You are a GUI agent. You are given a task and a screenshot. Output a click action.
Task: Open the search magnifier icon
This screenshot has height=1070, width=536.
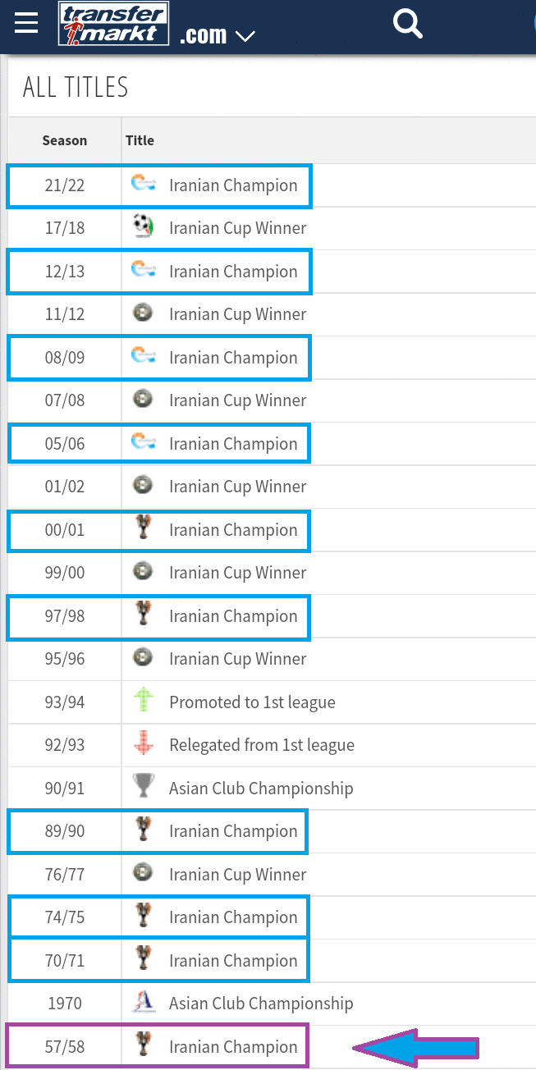pos(408,23)
